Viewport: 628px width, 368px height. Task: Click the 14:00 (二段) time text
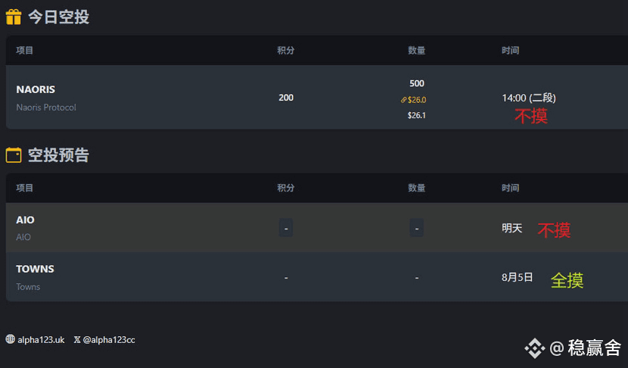pyautogui.click(x=529, y=98)
